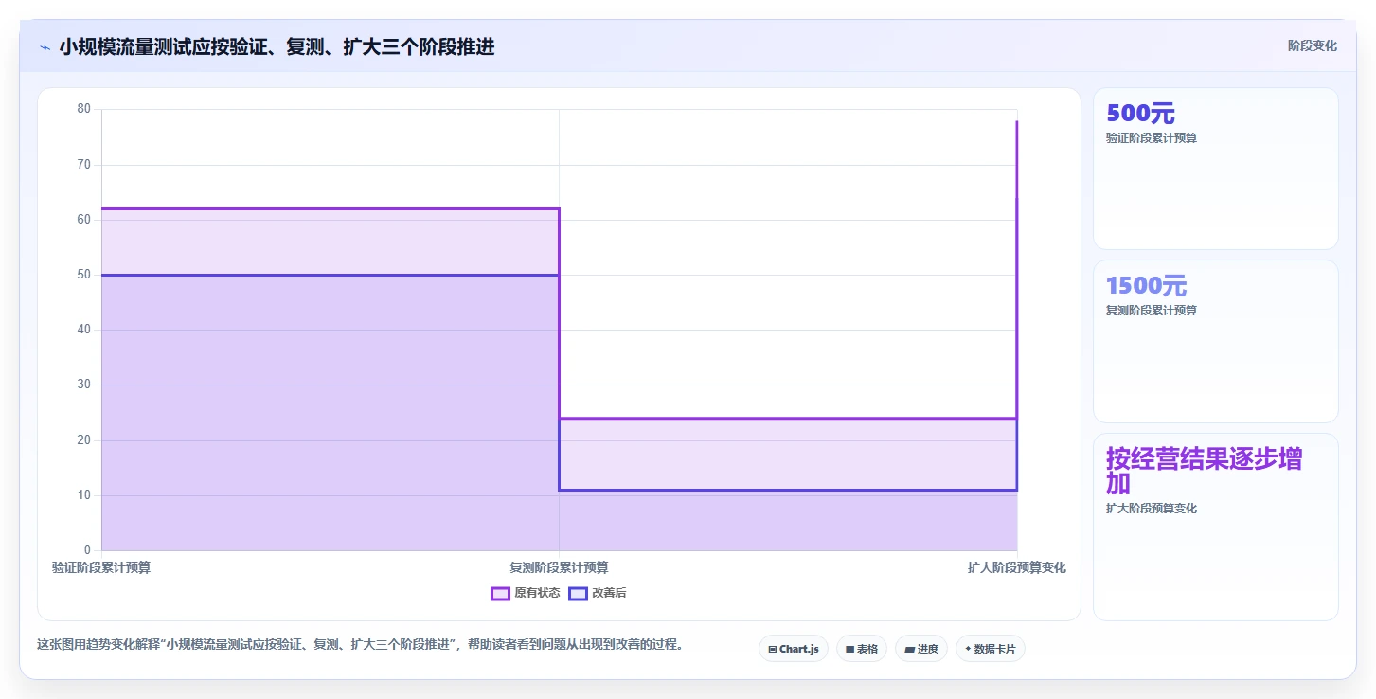Click the purple 原有状态 legend swatch
The height and width of the screenshot is (699, 1376).
coord(500,594)
